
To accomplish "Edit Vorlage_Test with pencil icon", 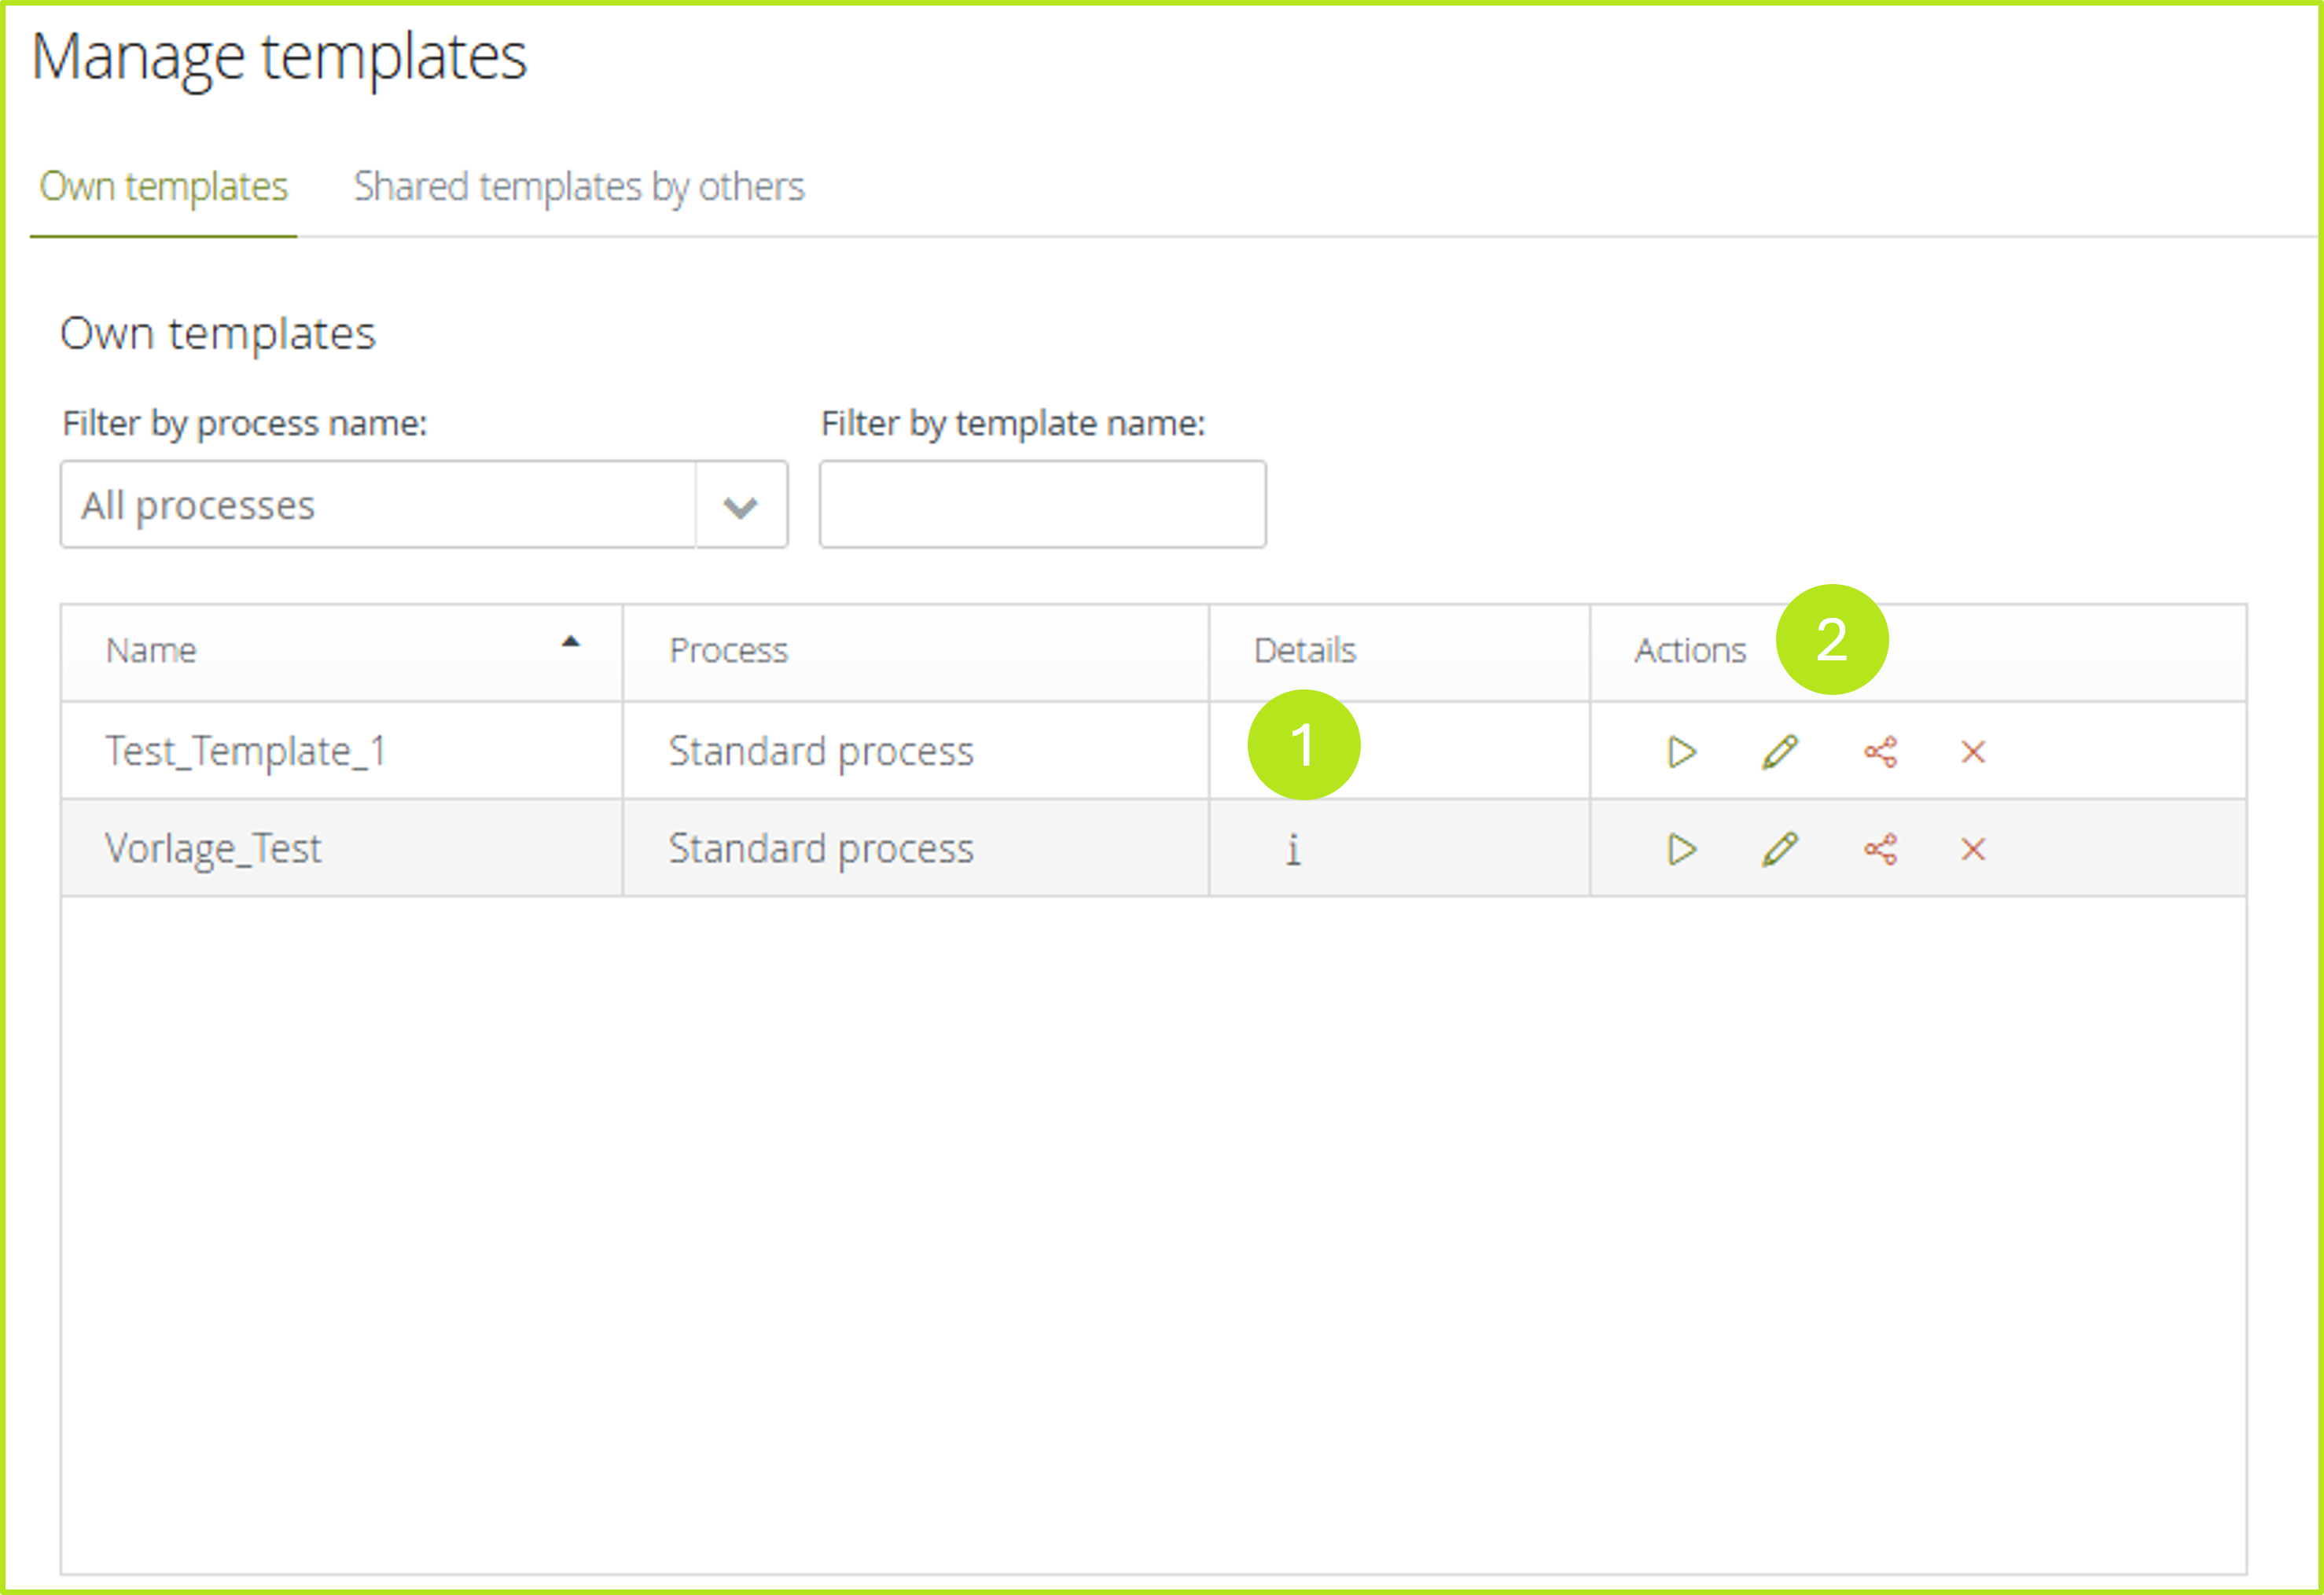I will tap(1780, 849).
